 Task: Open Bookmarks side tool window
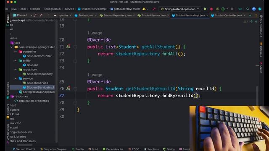click(x=8, y=91)
